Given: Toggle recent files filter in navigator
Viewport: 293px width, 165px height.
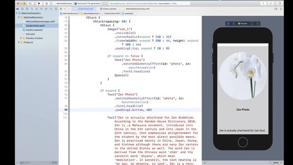Looking at the screenshot, I should tap(53, 163).
